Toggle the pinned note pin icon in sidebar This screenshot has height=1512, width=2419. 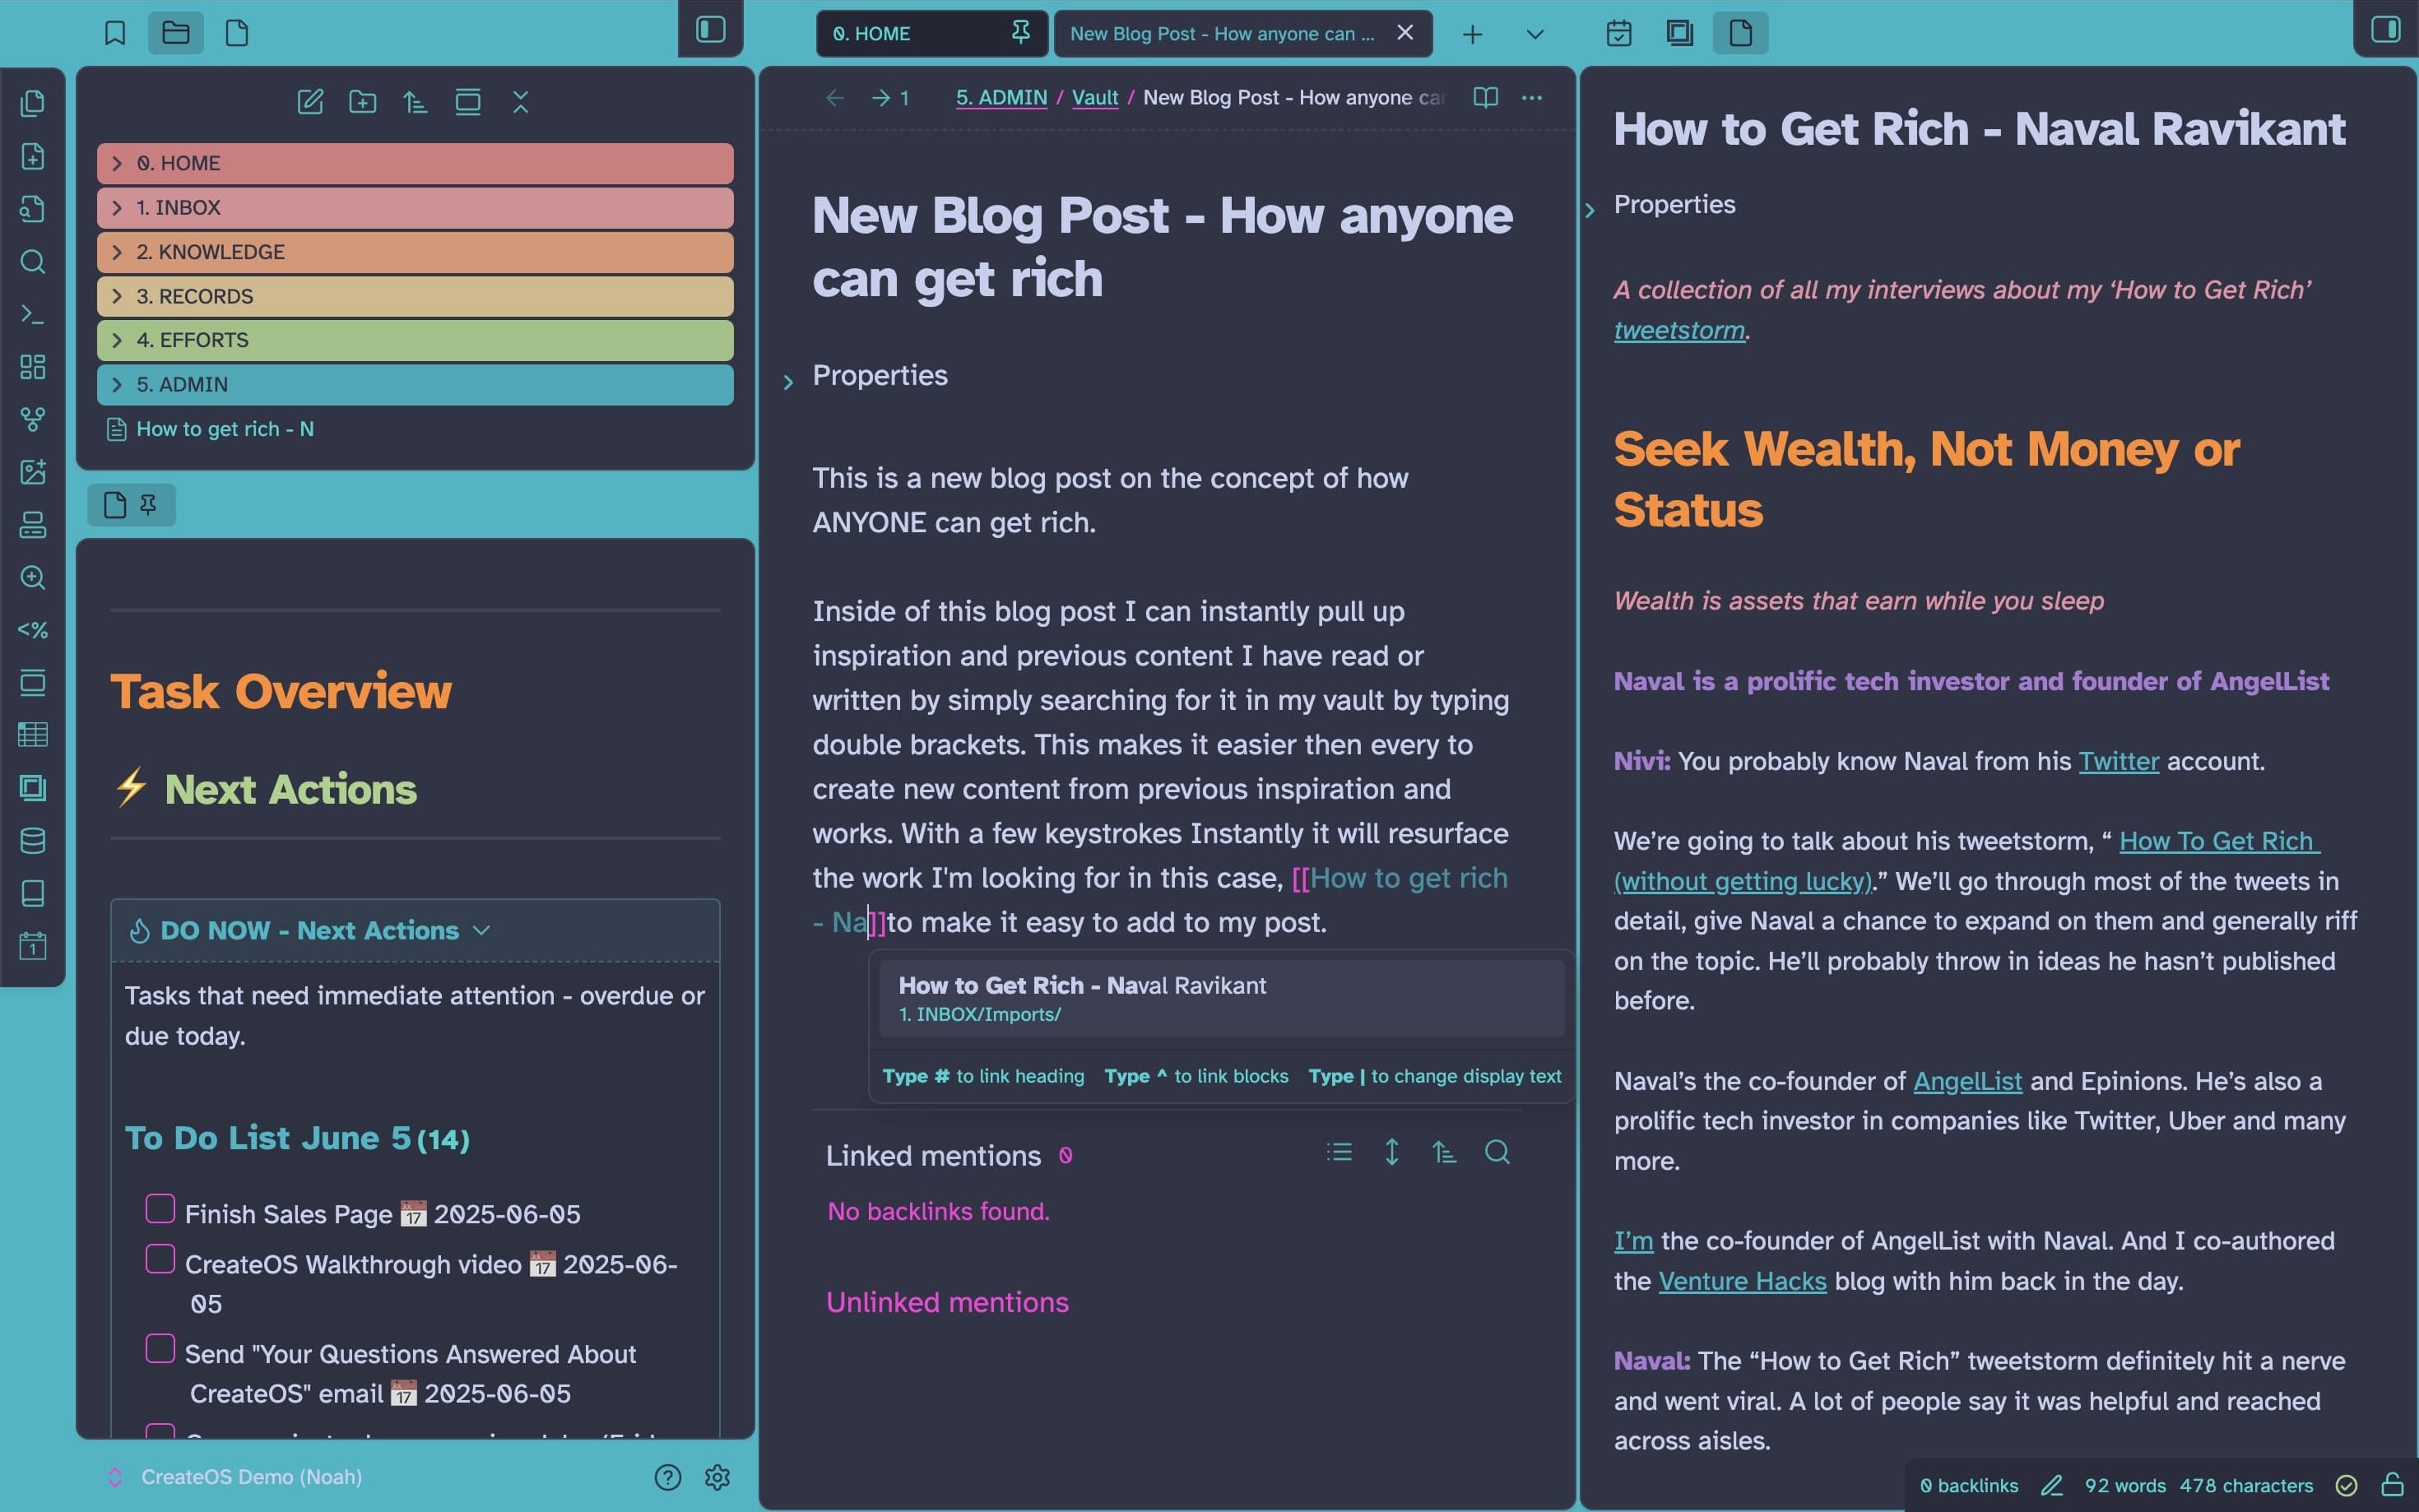(x=148, y=505)
